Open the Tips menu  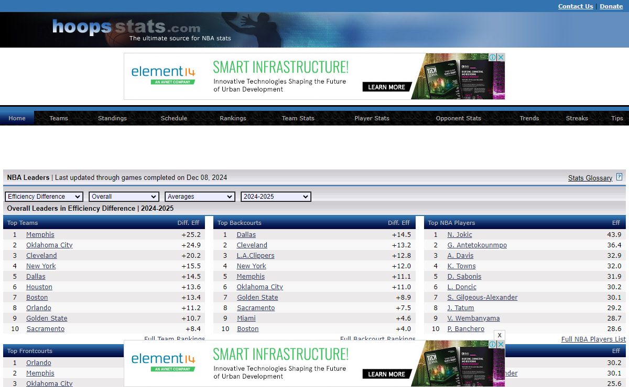point(617,118)
